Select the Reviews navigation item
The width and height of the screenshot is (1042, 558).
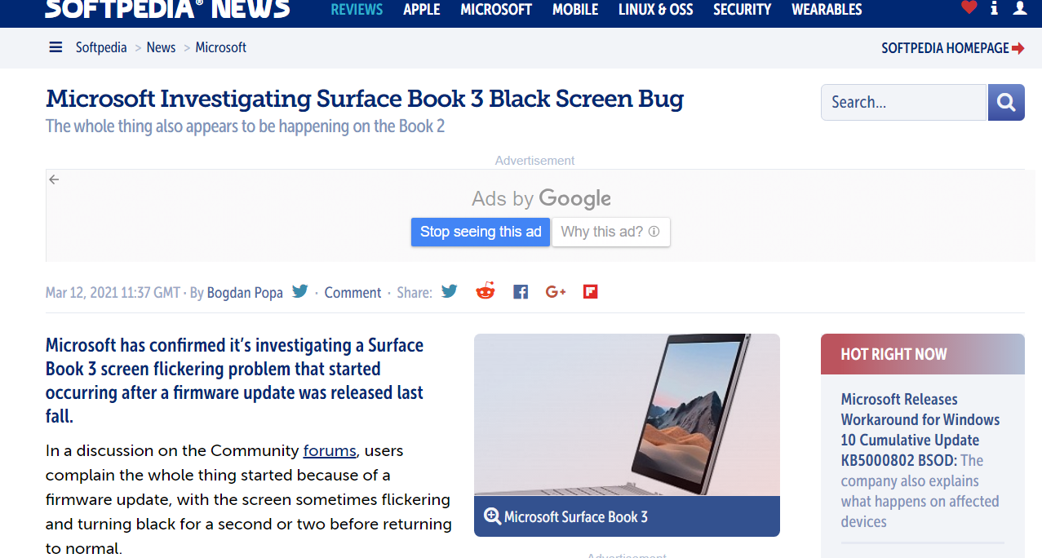pos(357,10)
